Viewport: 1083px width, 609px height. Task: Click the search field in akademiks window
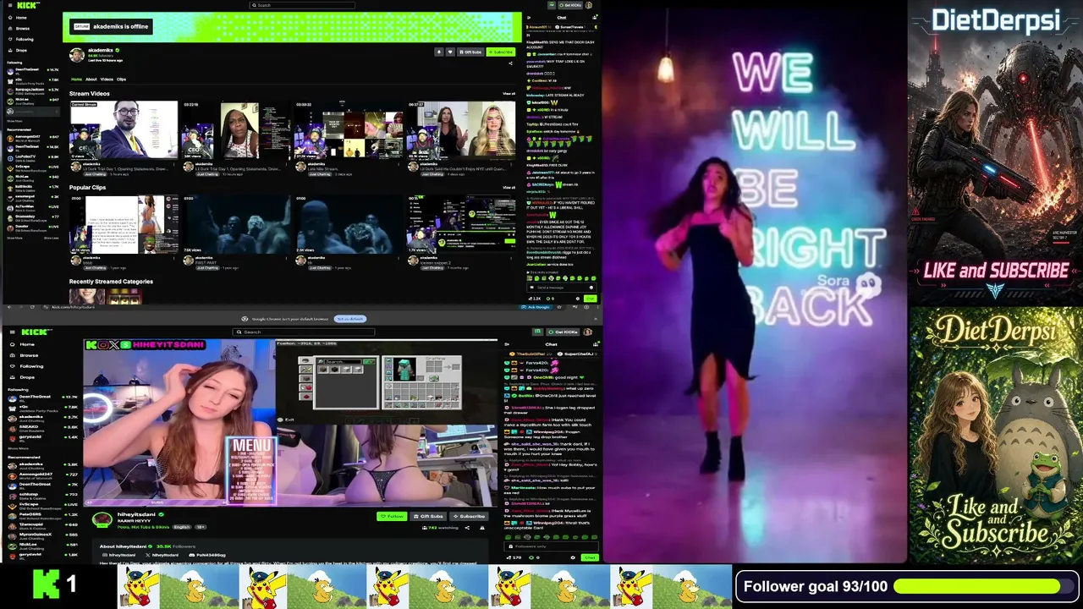pos(302,5)
